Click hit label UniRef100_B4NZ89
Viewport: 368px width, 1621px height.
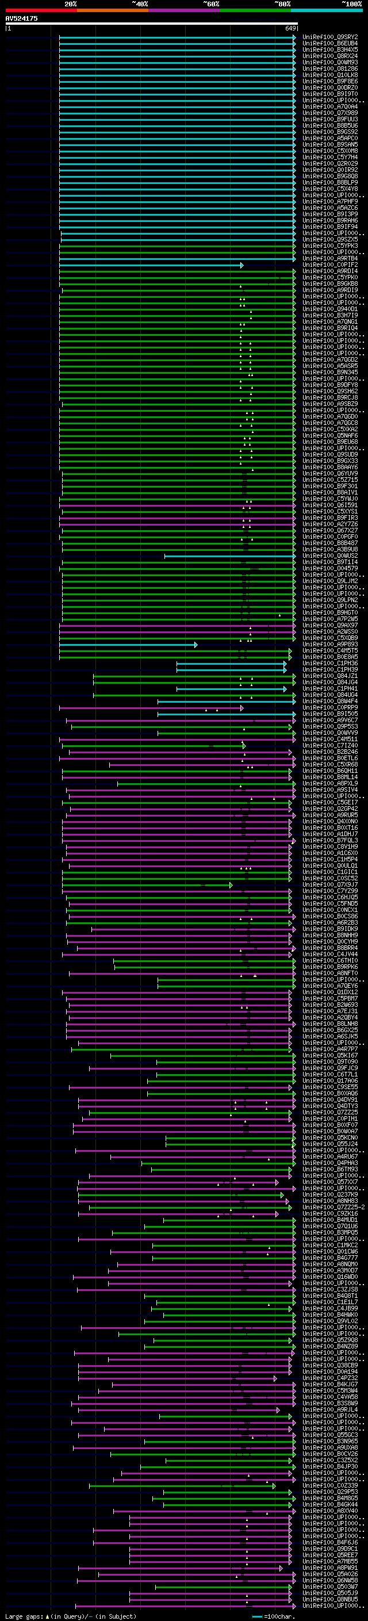coord(329,1347)
